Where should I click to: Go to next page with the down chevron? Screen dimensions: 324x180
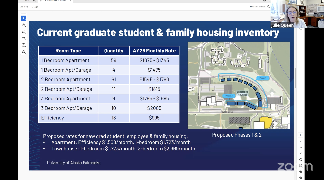301,153
